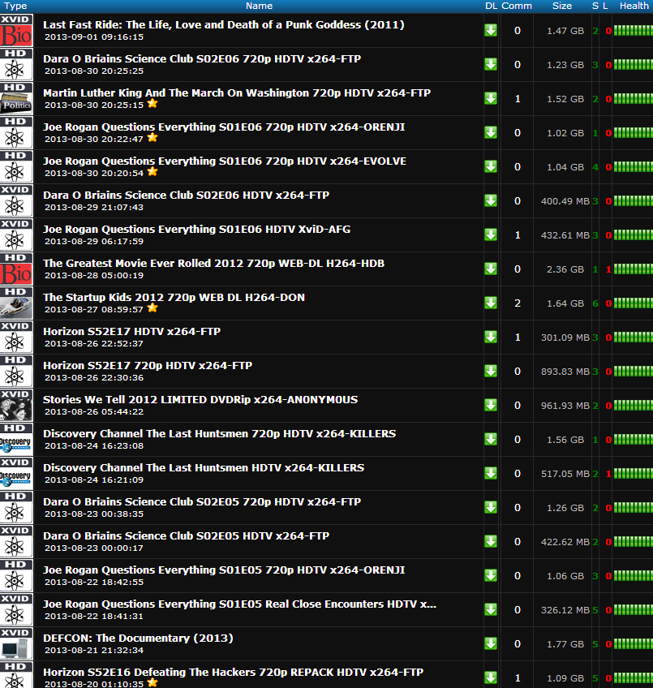Screen dimensions: 653x688
Task: Open The Startup Kids 2012 details
Action: 174,298
